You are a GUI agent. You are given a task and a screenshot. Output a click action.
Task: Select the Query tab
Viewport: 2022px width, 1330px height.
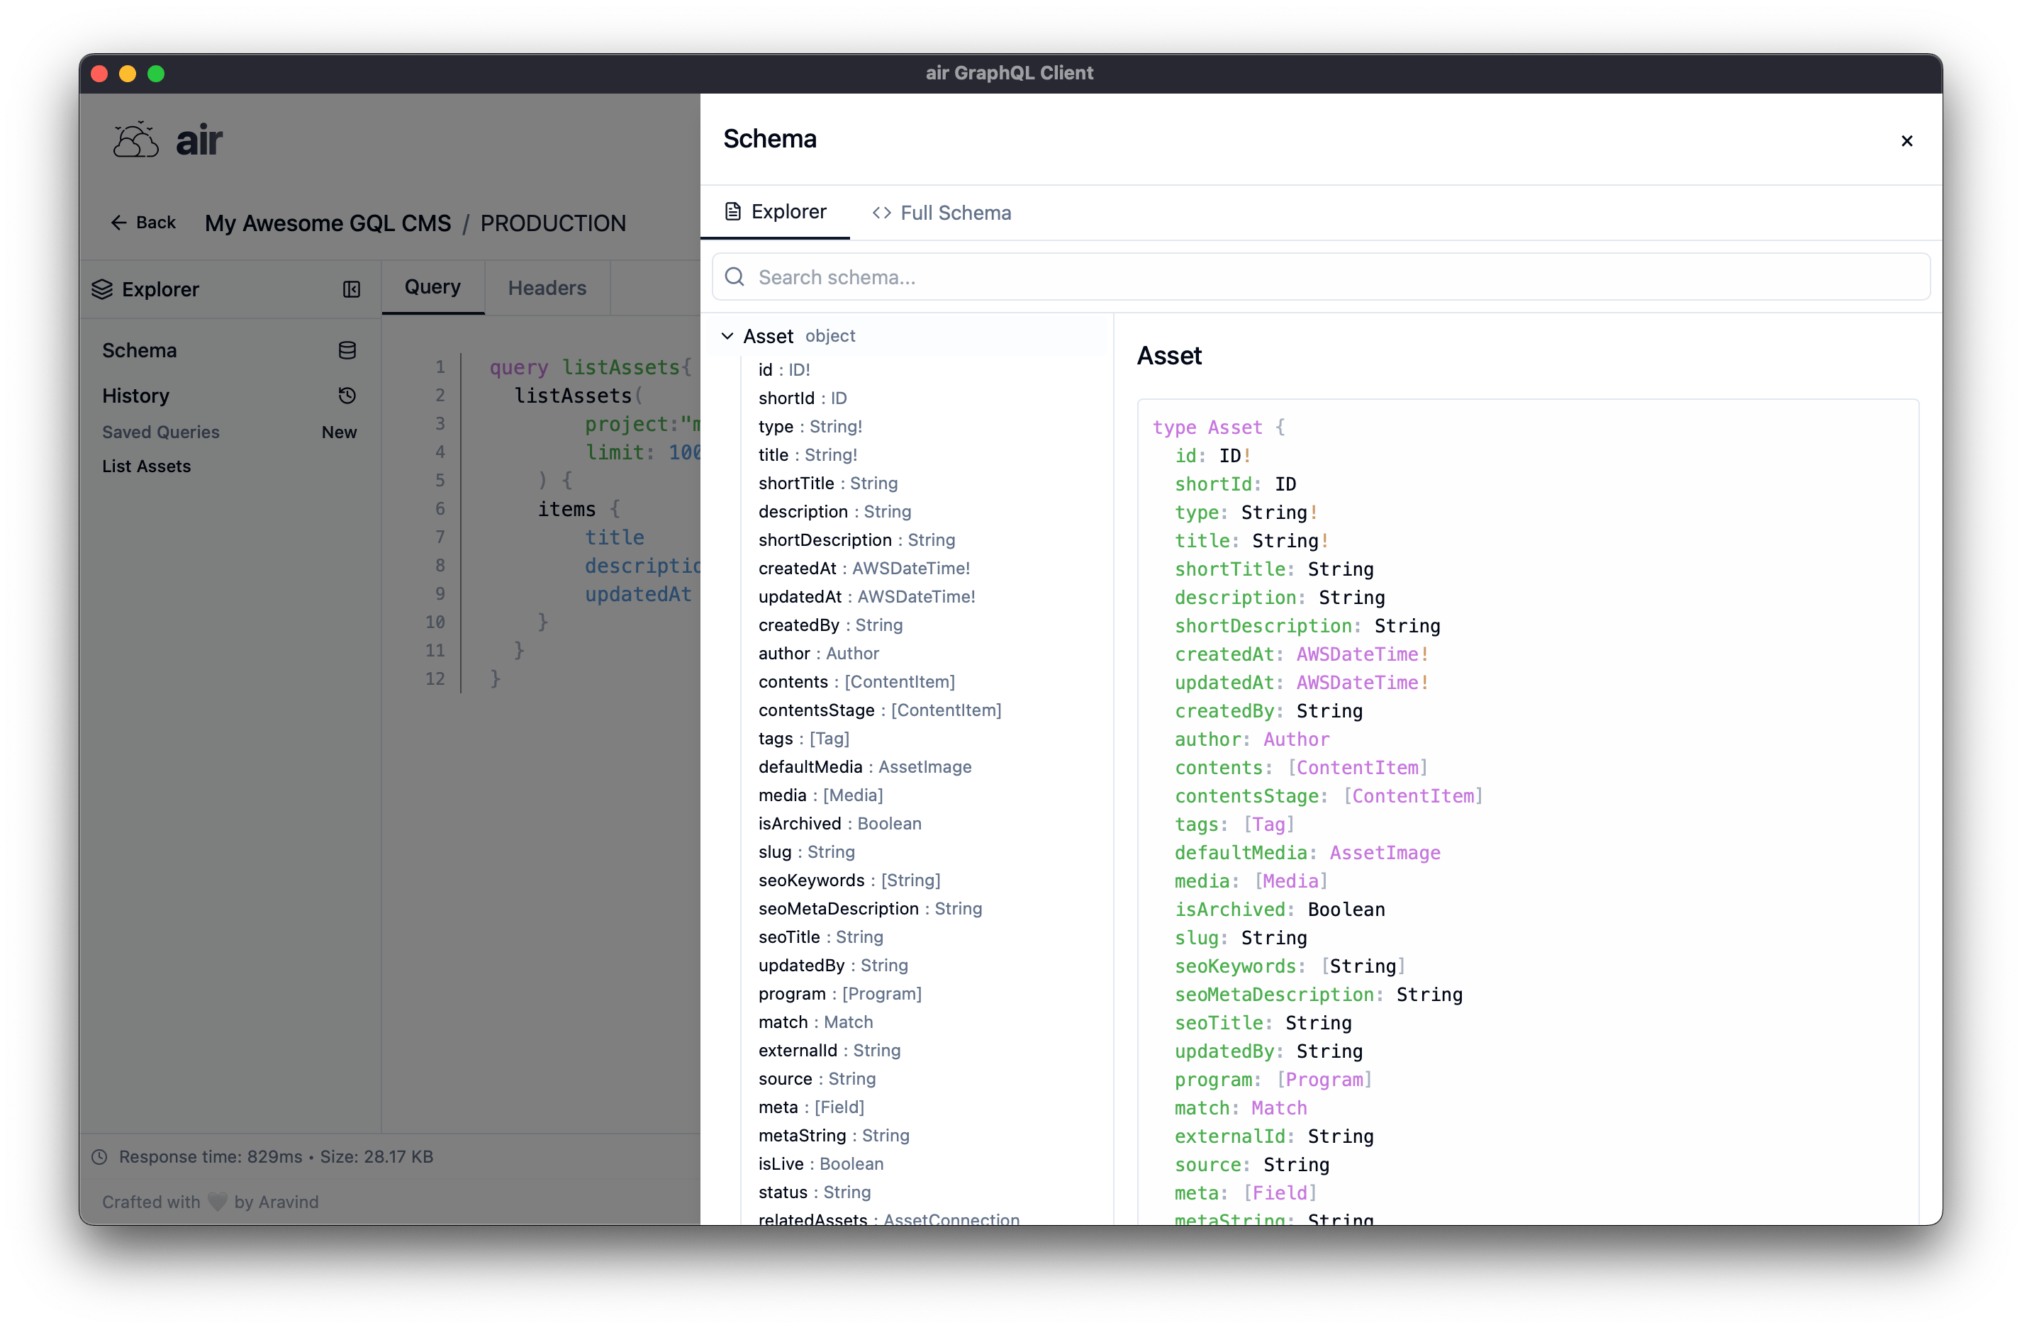432,287
